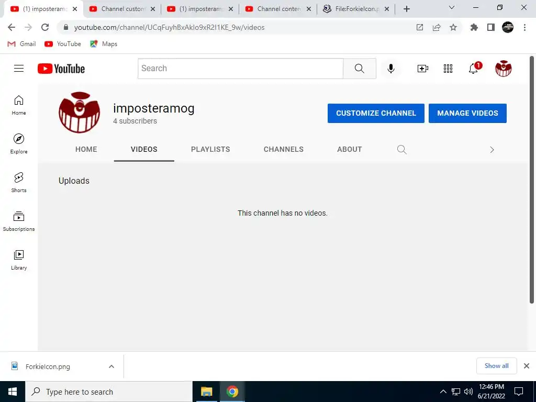Bookmark this page with the star icon

[x=453, y=27]
